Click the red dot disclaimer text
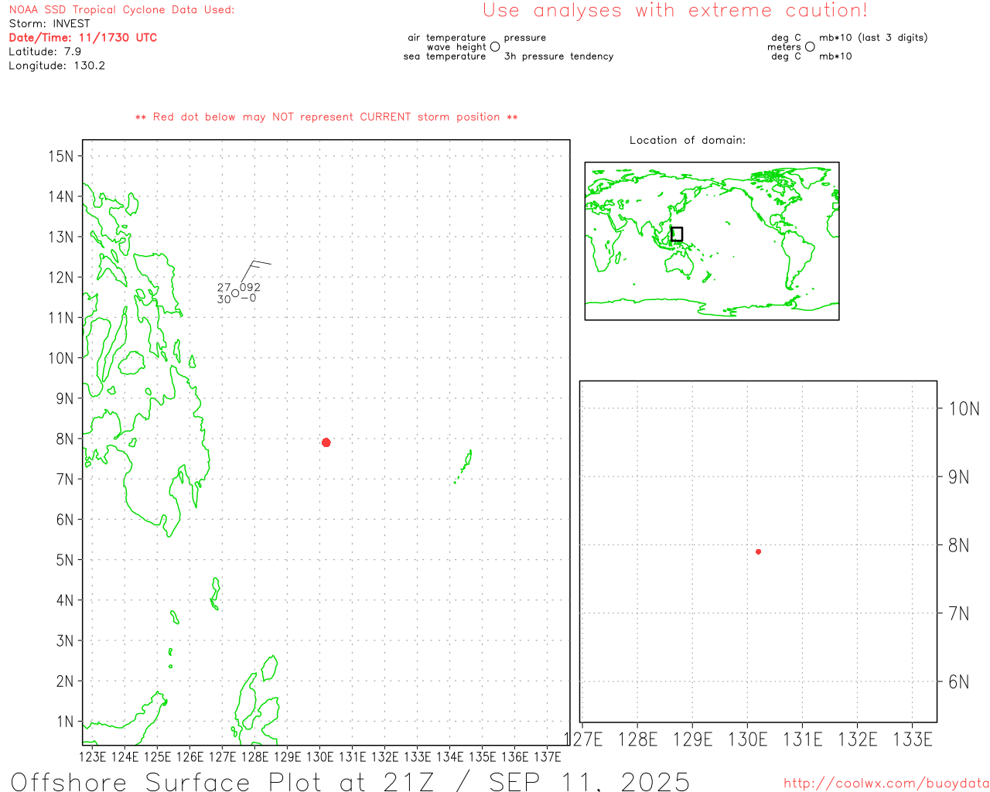Viewport: 990px width, 792px height. [x=326, y=118]
